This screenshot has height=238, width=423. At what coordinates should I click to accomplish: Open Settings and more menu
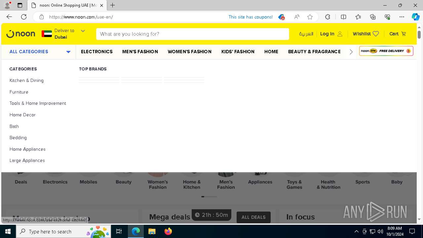pyautogui.click(x=402, y=17)
